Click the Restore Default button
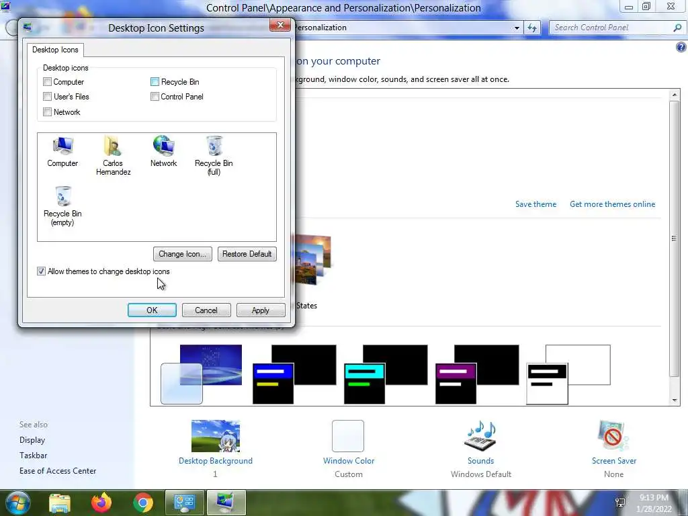The width and height of the screenshot is (688, 516). (x=247, y=253)
